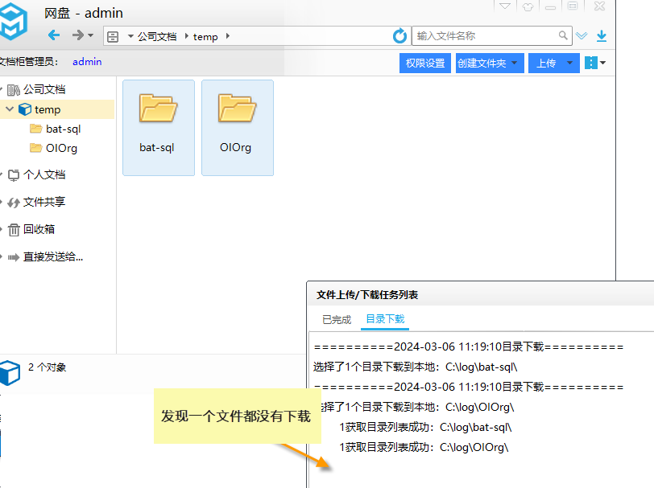This screenshot has height=488, width=654.
Task: Collapse the temp tree node
Action: click(10, 109)
